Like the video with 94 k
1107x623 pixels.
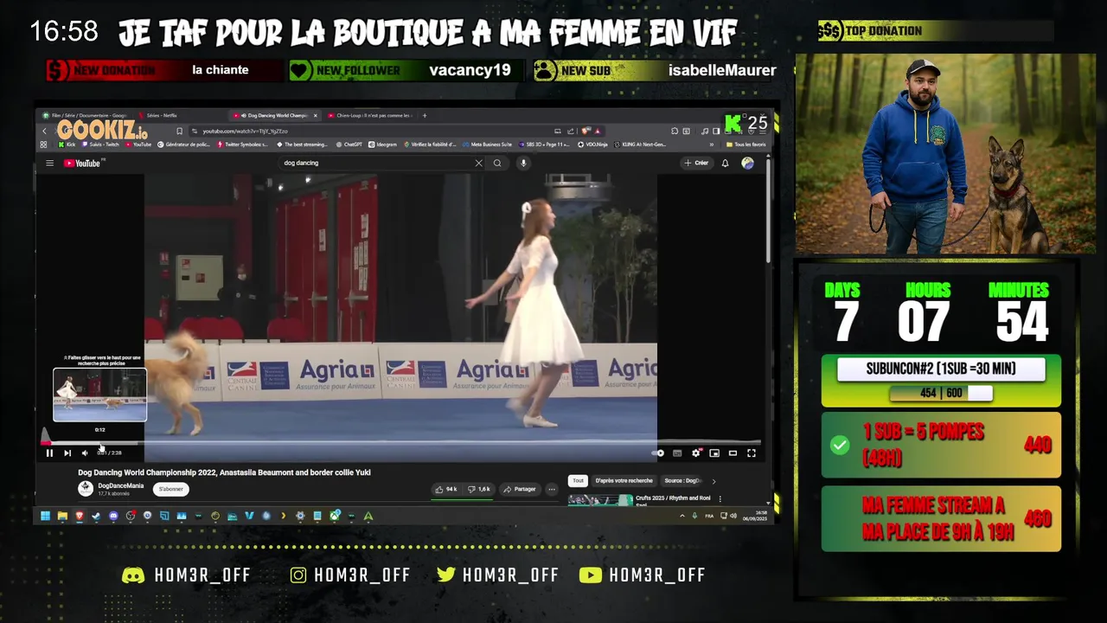446,489
